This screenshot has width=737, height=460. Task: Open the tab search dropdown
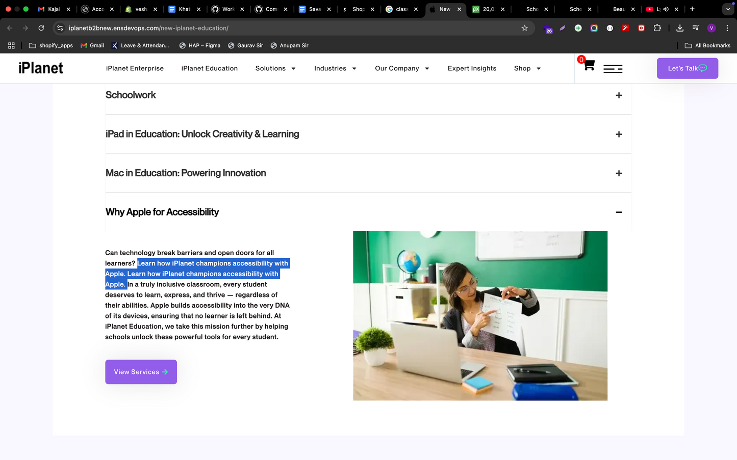click(728, 9)
